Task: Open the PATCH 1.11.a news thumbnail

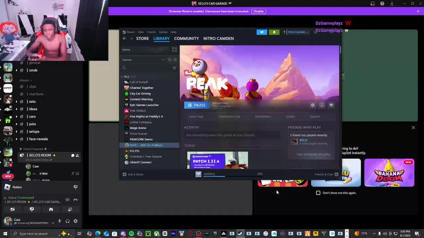Action: 218,160
